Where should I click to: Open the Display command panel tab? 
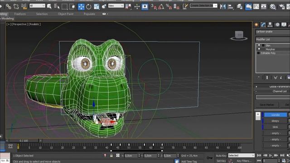pyautogui.click(x=284, y=24)
